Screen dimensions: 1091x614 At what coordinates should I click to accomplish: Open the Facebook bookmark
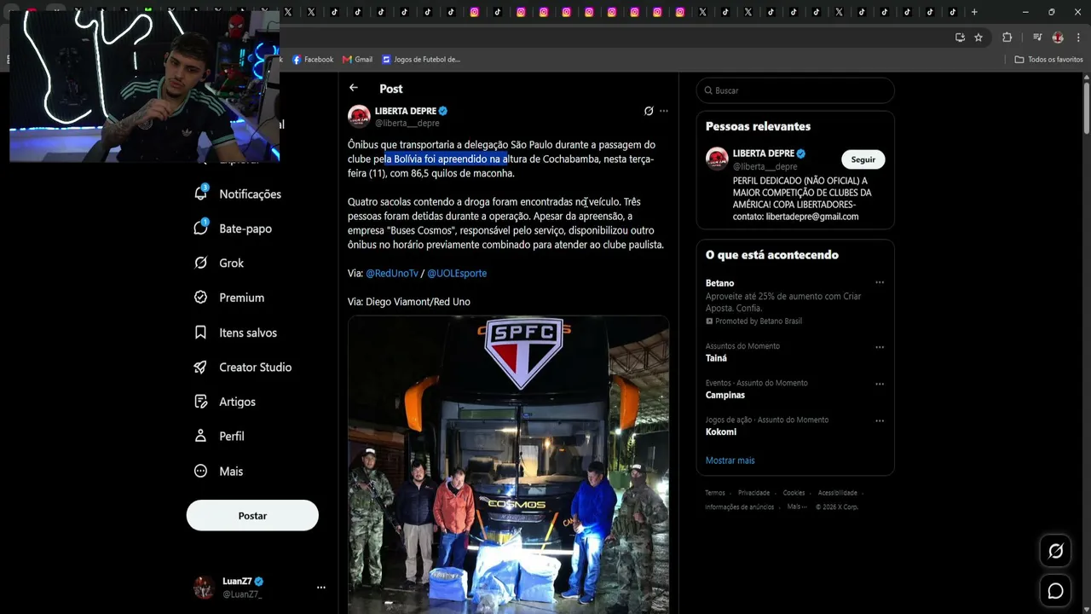click(313, 60)
